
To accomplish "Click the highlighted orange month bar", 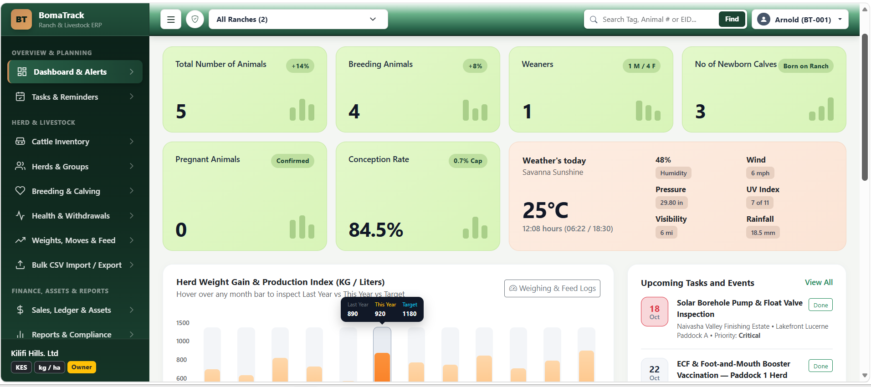I will tap(382, 367).
